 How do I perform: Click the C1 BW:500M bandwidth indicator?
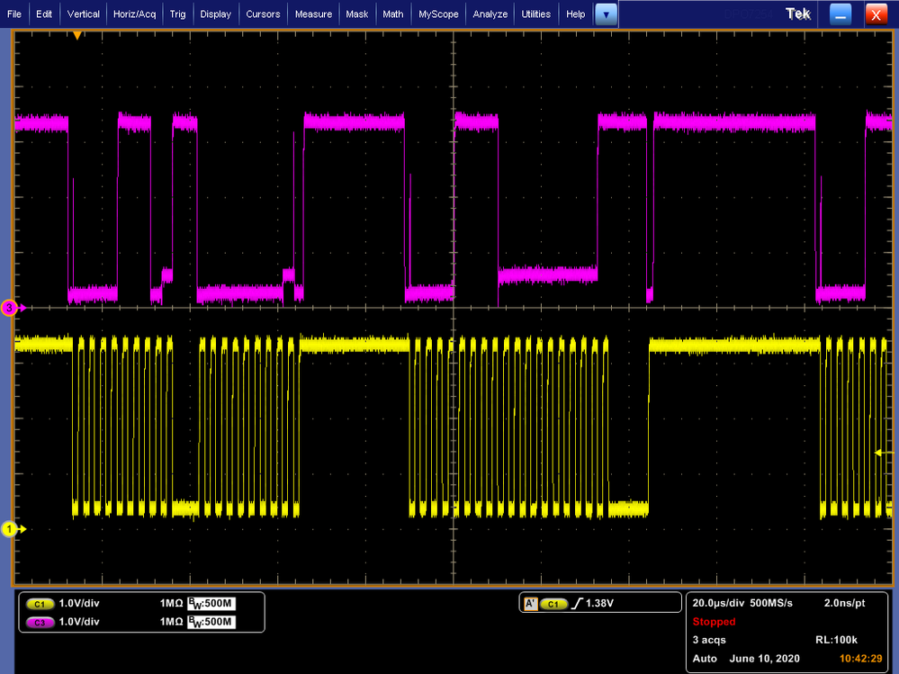[x=211, y=604]
